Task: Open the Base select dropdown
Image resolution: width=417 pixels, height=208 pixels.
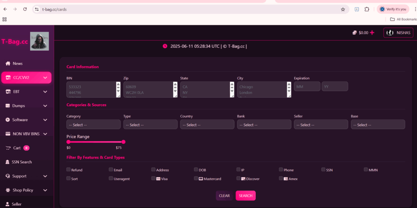Action: point(378,125)
